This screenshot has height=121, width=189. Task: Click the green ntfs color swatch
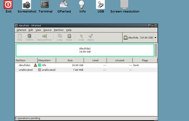(39, 65)
